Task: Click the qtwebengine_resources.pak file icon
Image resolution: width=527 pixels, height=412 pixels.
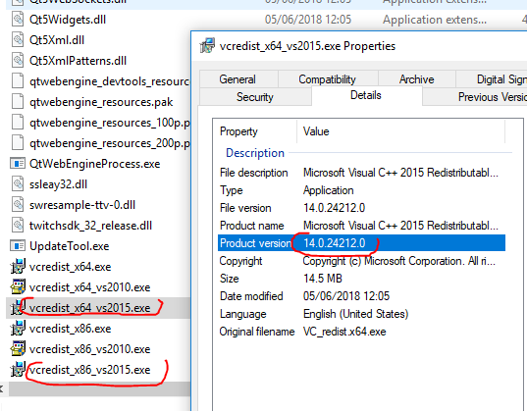Action: pyautogui.click(x=18, y=102)
